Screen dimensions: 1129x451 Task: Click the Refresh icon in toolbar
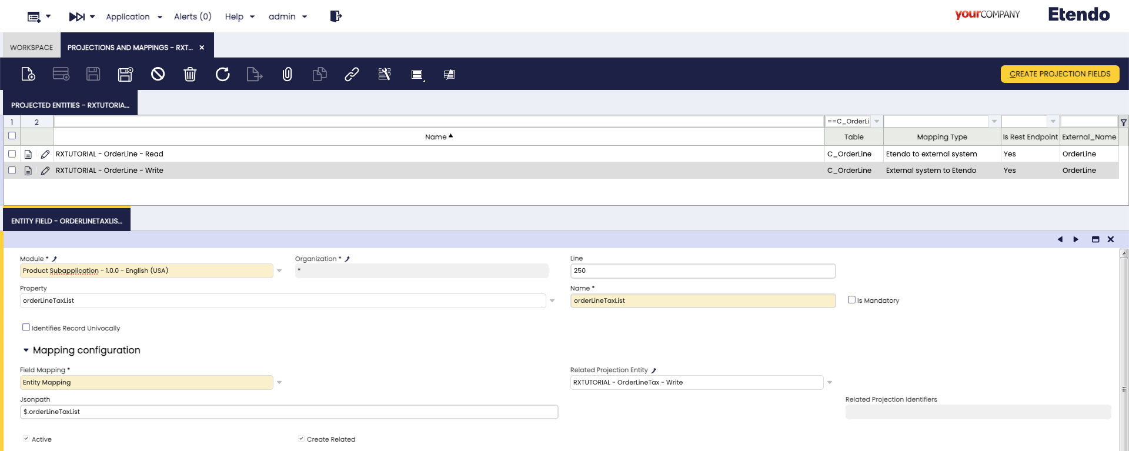tap(222, 74)
